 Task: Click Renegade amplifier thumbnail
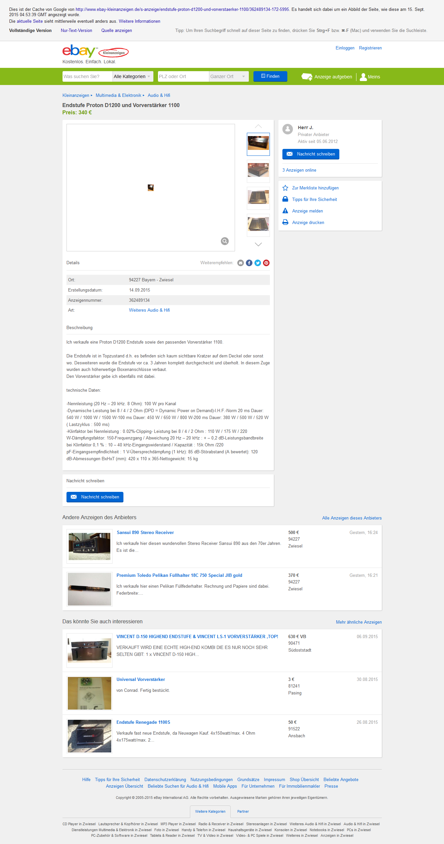pos(90,736)
